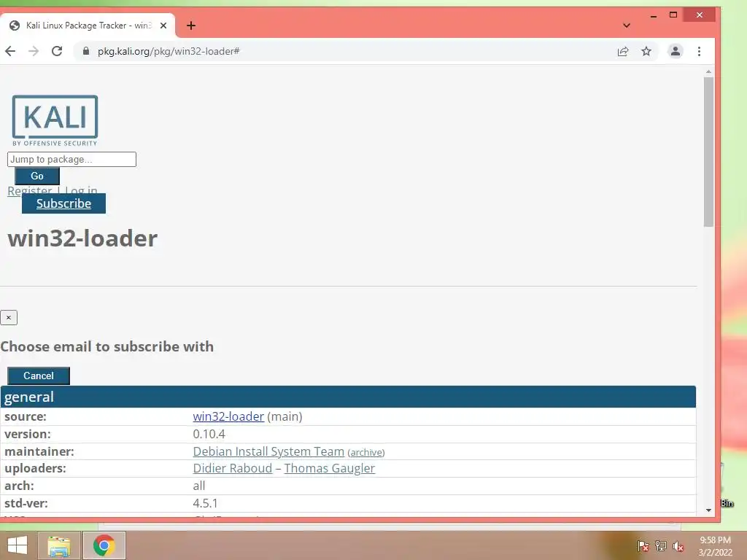Click scrollbar down arrow
This screenshot has width=747, height=560.
pyautogui.click(x=708, y=510)
